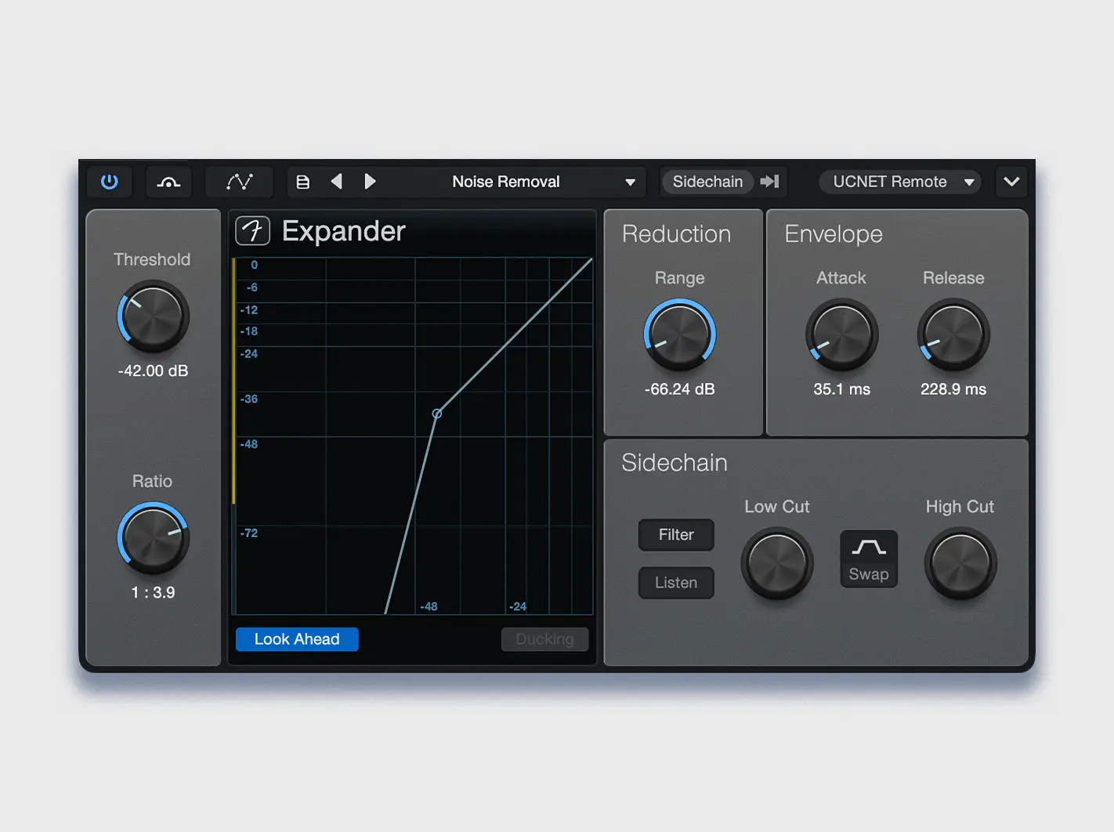Open the UCNET Remote dropdown
The image size is (1114, 832).
(899, 181)
